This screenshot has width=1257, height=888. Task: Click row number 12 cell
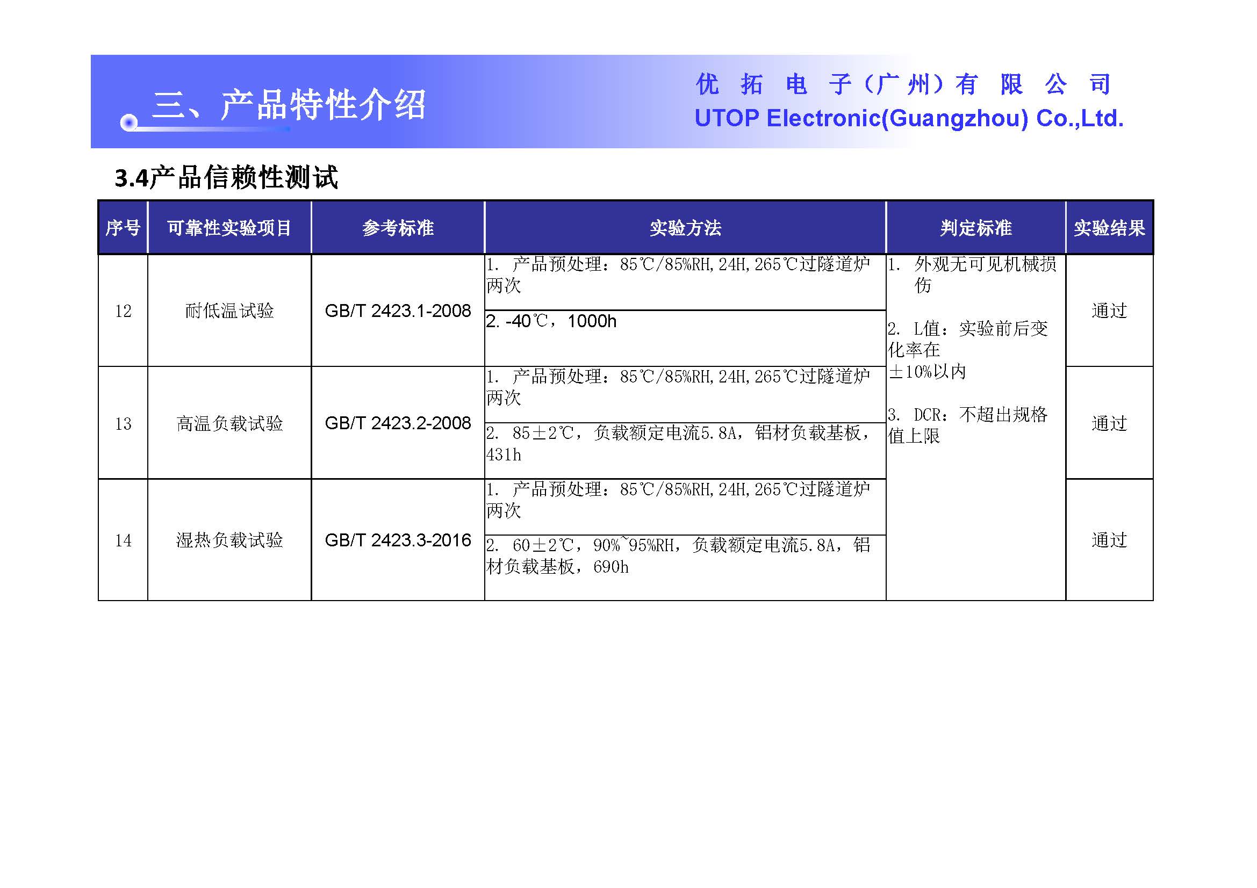click(x=123, y=311)
